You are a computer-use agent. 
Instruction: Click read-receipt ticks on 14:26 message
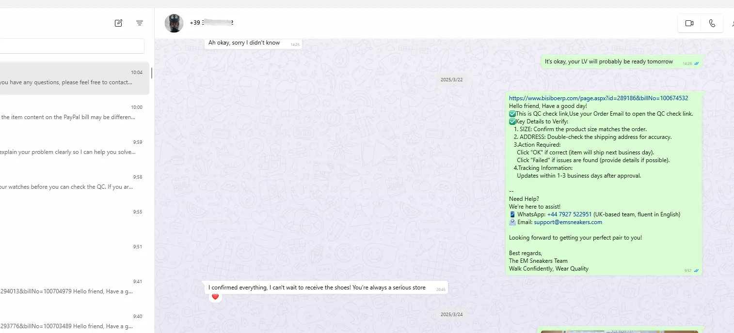[696, 63]
